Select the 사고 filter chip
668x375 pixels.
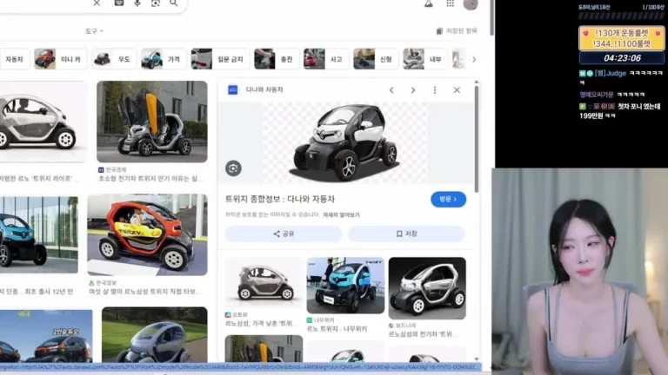coord(325,59)
